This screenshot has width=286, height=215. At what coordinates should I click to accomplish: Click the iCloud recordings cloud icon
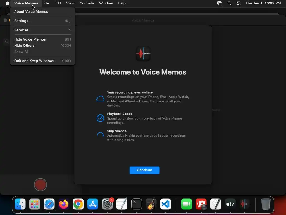pyautogui.click(x=100, y=99)
